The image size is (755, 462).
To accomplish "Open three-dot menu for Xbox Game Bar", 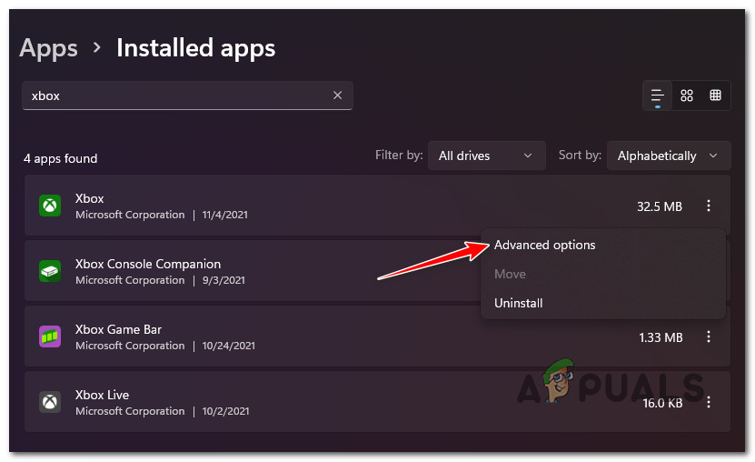I will [x=709, y=336].
